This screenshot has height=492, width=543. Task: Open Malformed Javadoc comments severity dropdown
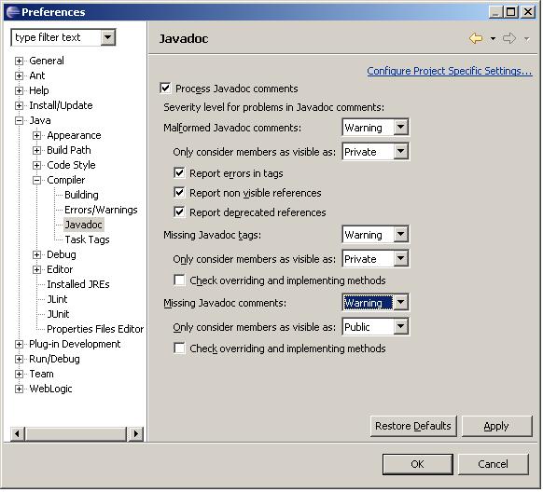click(400, 128)
